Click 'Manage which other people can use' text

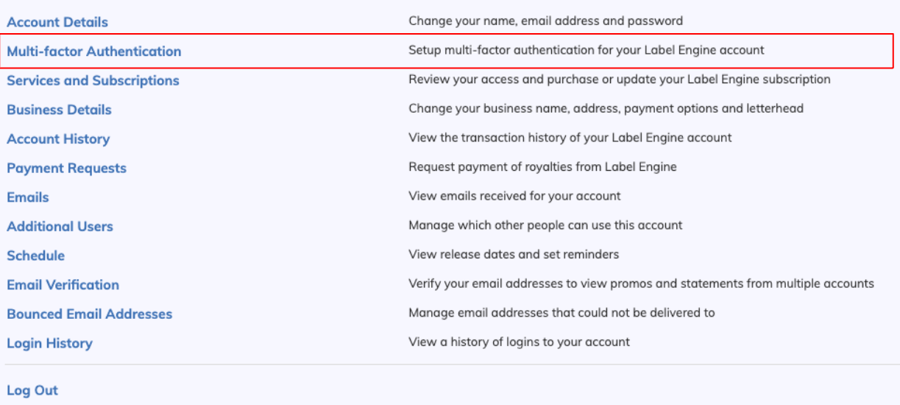click(545, 225)
